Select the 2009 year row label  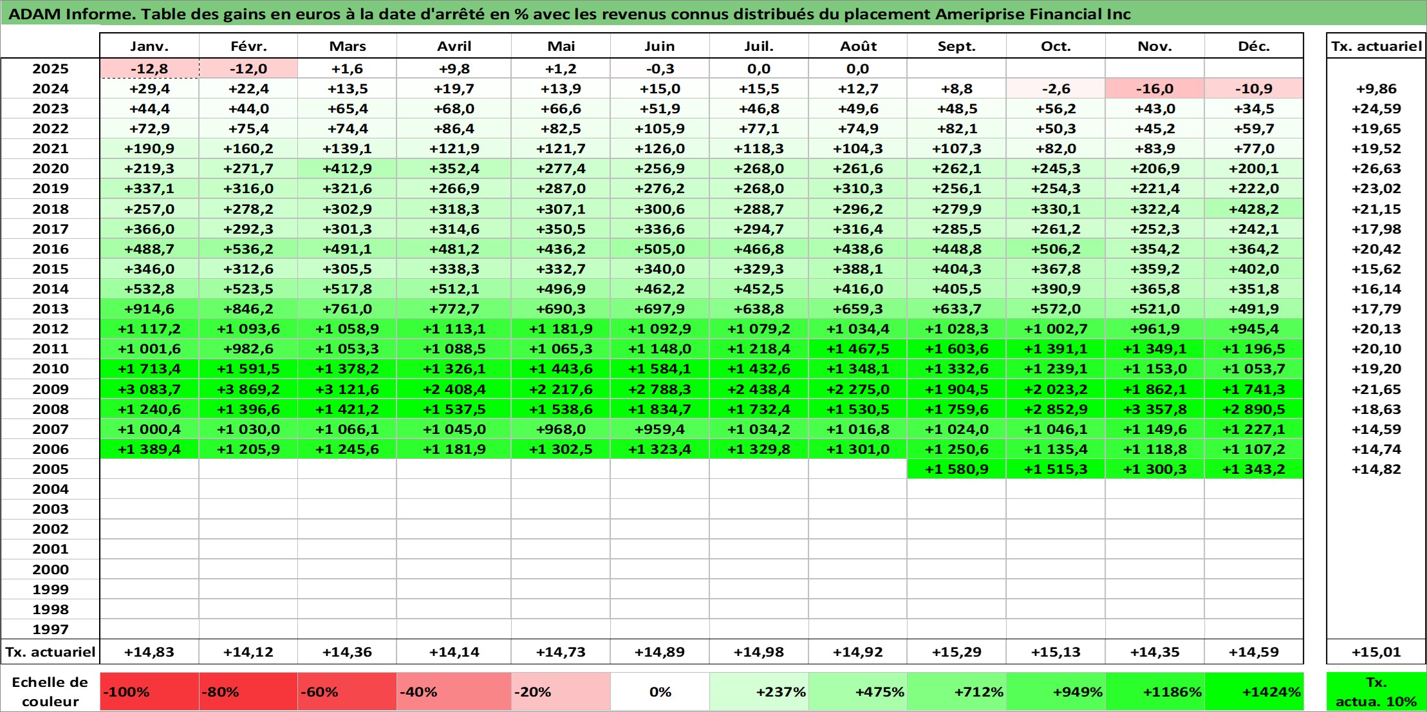click(50, 389)
